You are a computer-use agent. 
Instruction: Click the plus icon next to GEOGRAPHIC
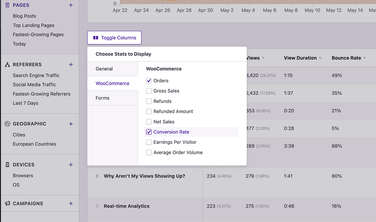[71, 124]
